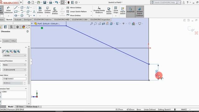
Task: Activate the Rapid Sketch tool
Action: pyautogui.click(x=123, y=11)
